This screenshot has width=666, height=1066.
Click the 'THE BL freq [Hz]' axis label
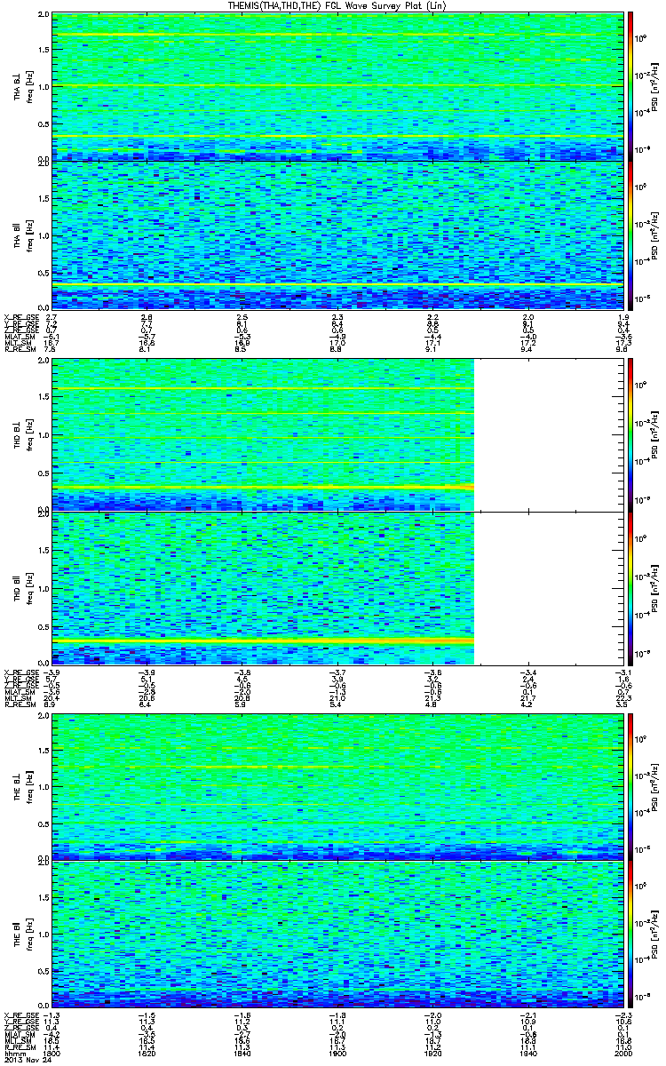[23, 786]
